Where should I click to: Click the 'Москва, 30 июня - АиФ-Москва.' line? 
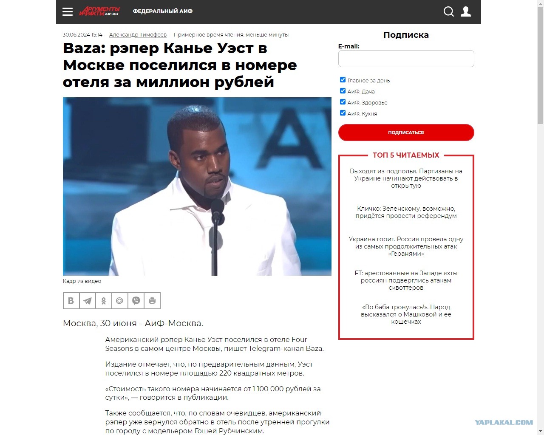click(x=133, y=323)
